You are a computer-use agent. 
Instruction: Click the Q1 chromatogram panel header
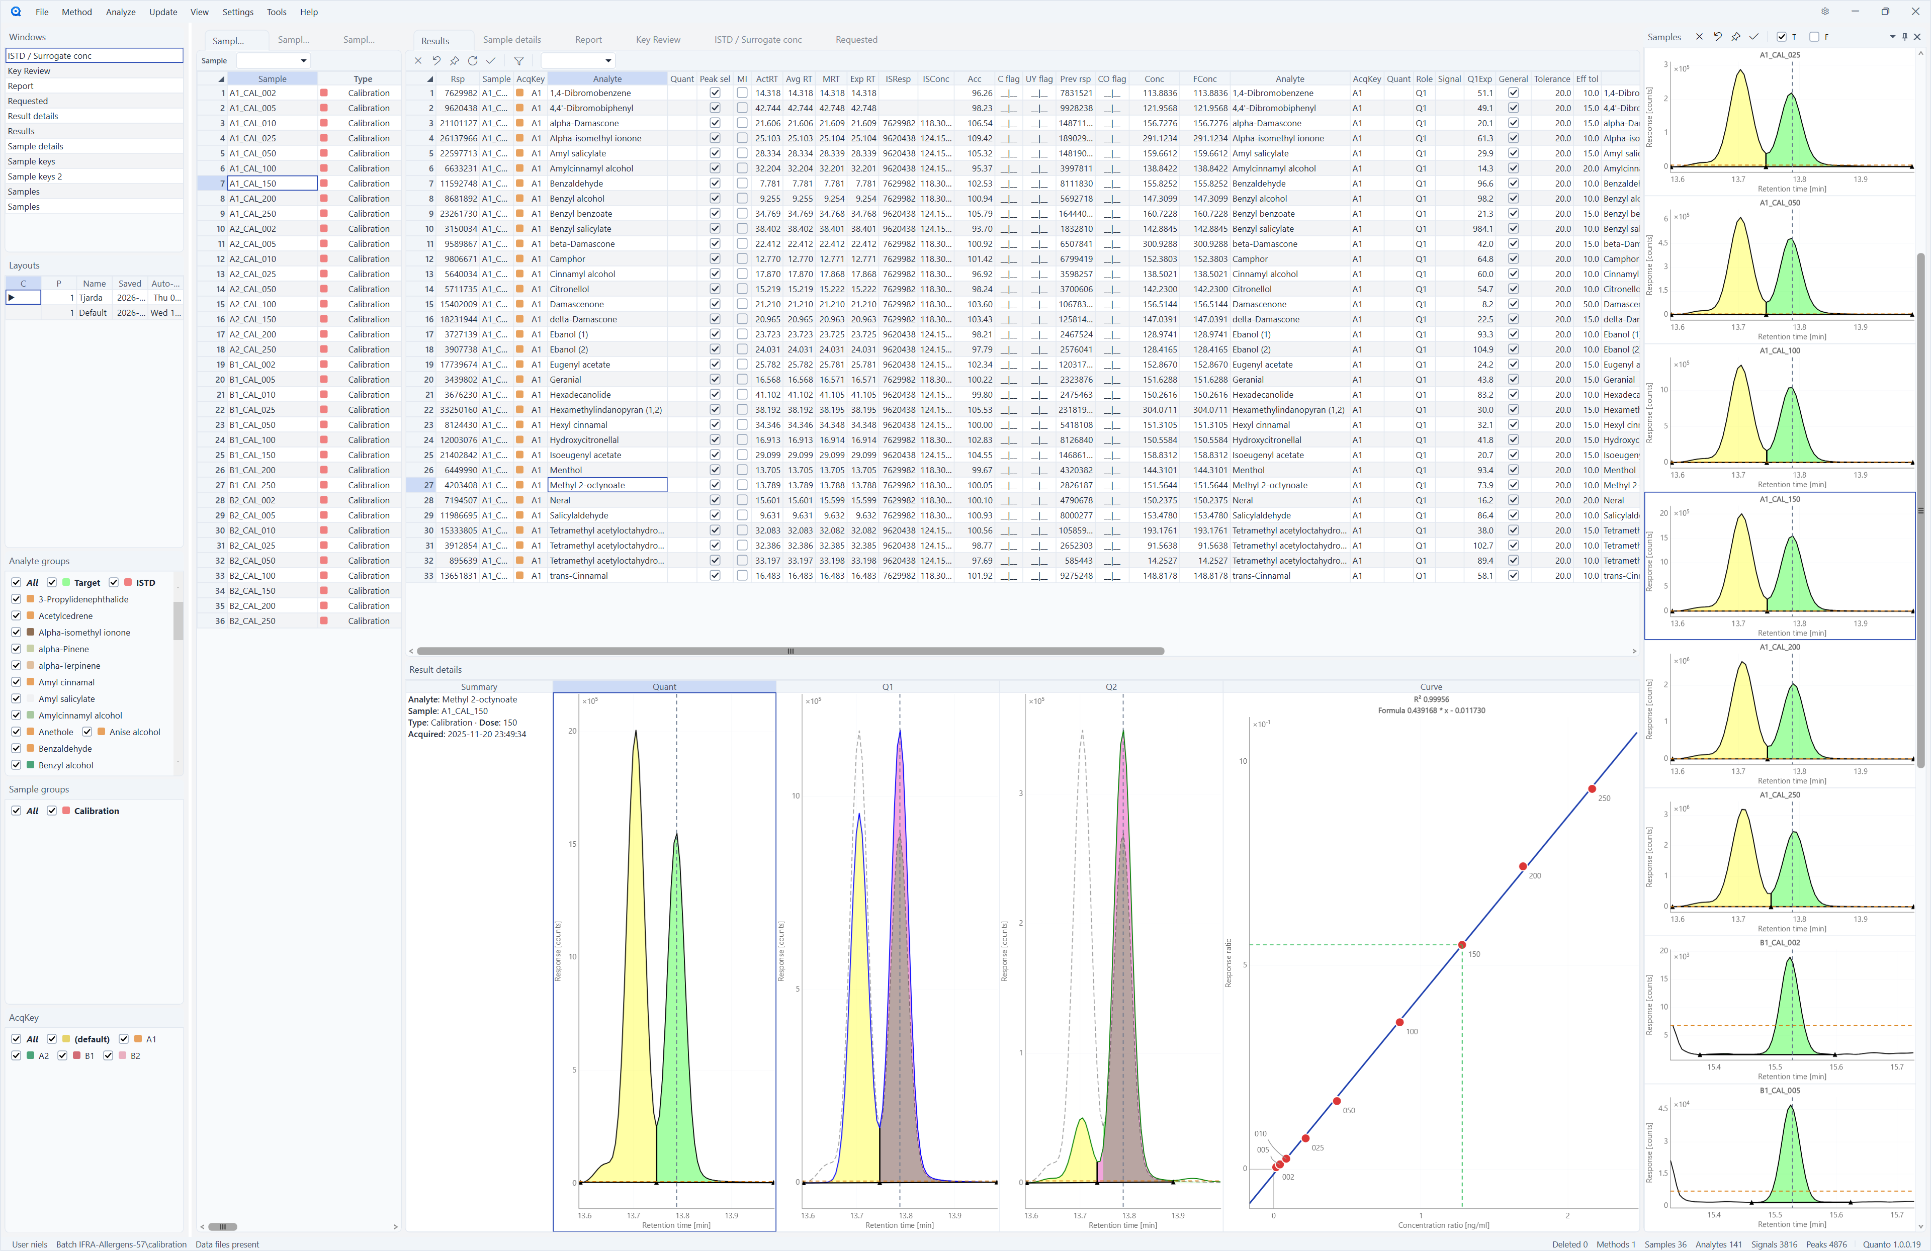tap(888, 687)
